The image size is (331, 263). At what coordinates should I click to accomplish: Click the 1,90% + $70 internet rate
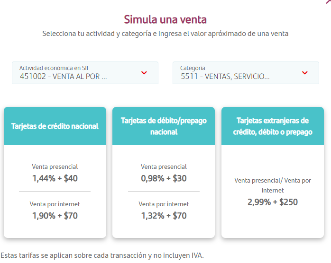point(55,216)
